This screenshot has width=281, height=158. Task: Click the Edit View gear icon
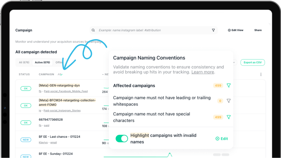tap(230, 30)
